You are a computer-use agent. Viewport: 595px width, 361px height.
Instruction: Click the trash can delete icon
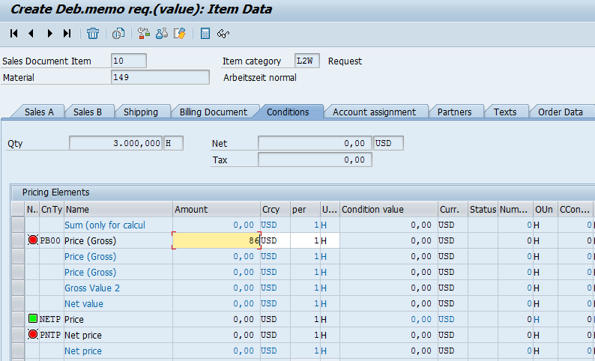point(93,33)
